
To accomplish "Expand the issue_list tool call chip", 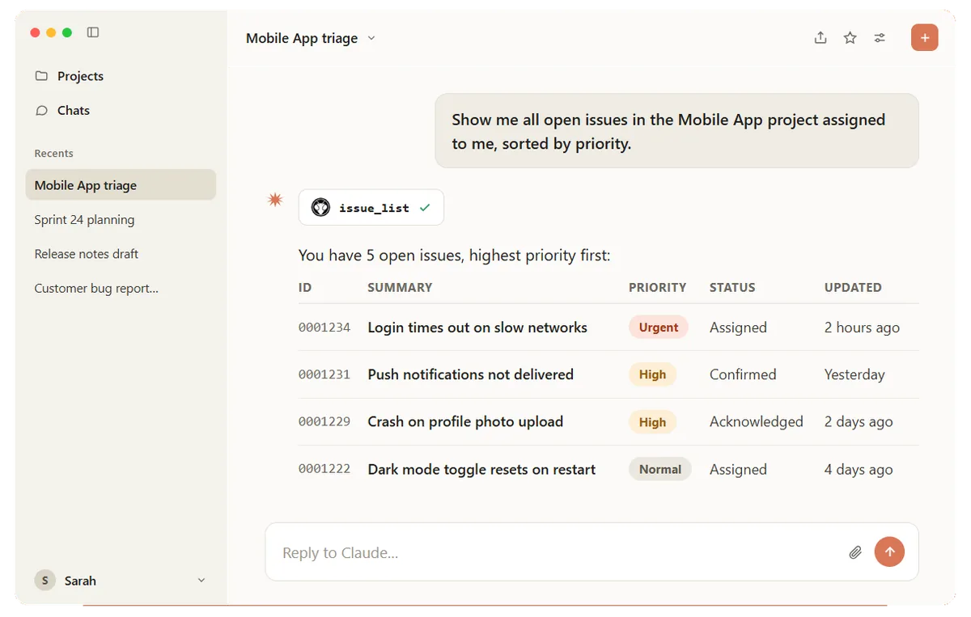I will (371, 208).
